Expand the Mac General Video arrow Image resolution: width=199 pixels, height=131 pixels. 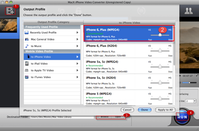click(77, 39)
